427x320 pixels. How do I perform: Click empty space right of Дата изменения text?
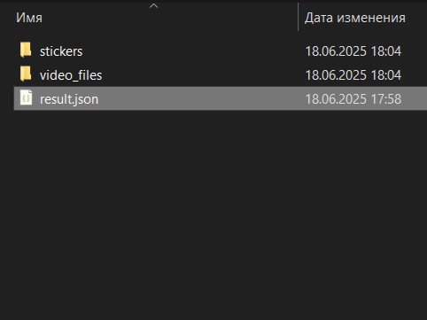417,18
